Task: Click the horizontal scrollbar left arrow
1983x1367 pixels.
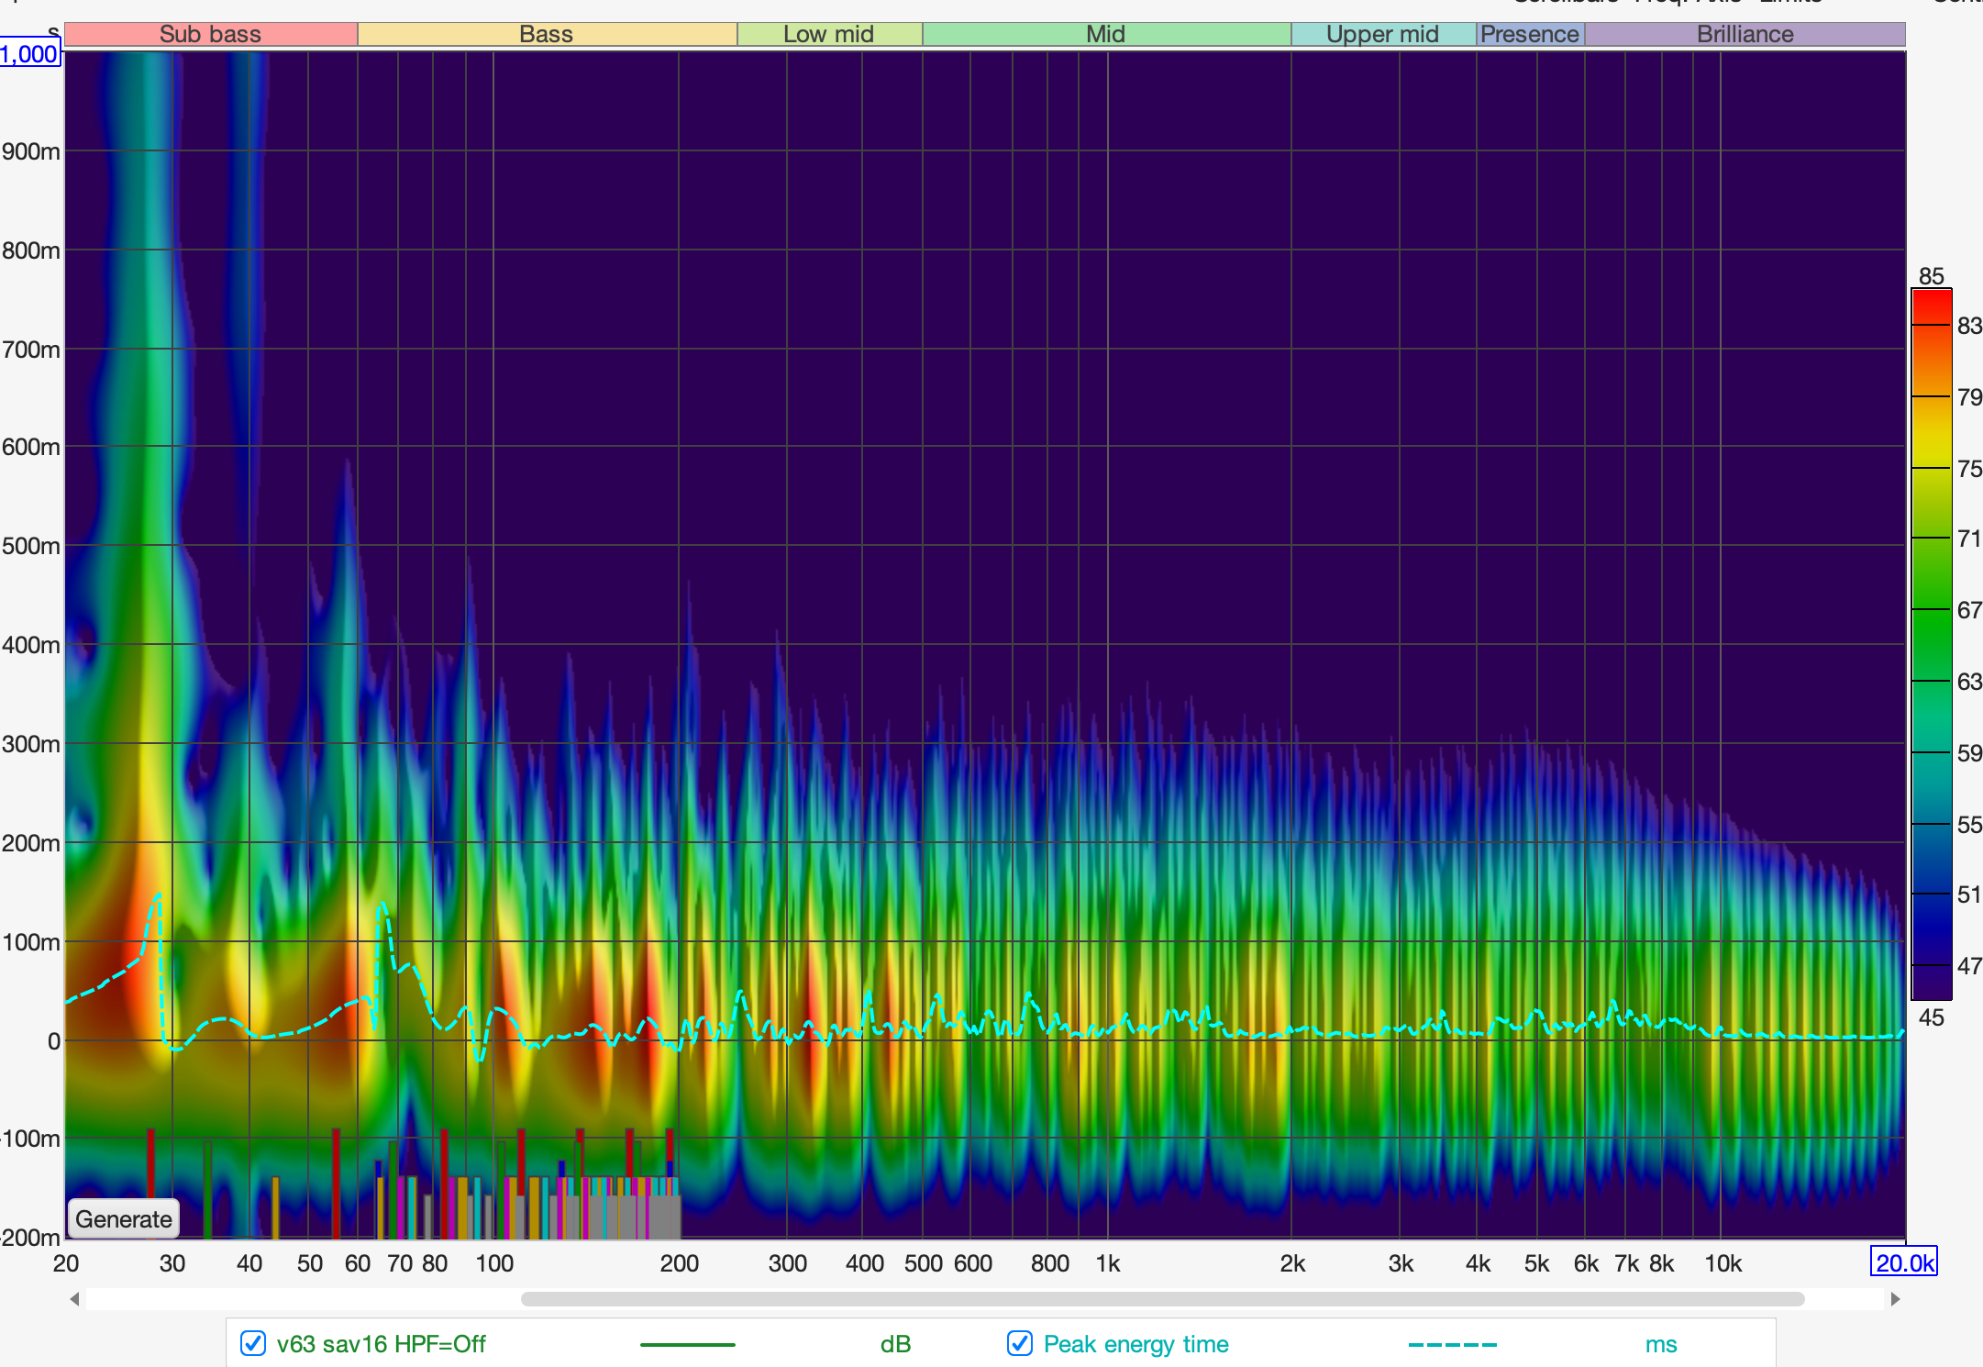Action: point(74,1299)
